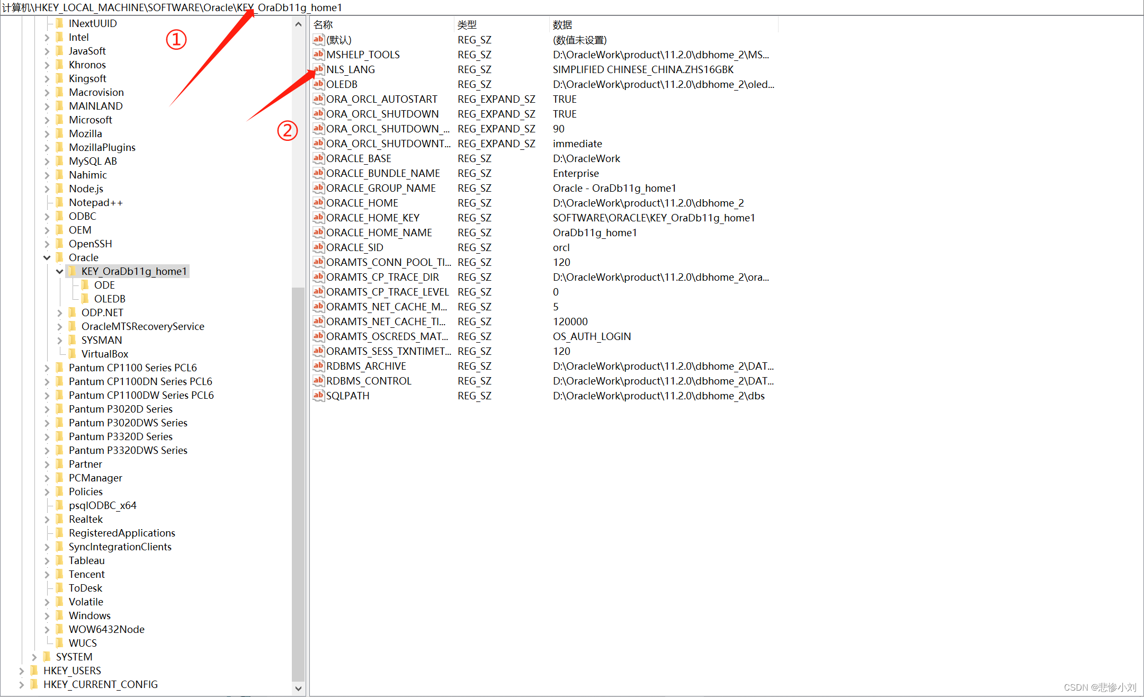1144x697 pixels.
Task: Open the RDBMS_ARCHIVE string value
Action: click(x=366, y=366)
